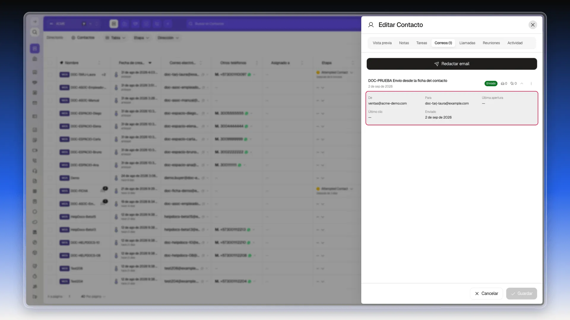
Task: Click the Guardar button
Action: 521,293
